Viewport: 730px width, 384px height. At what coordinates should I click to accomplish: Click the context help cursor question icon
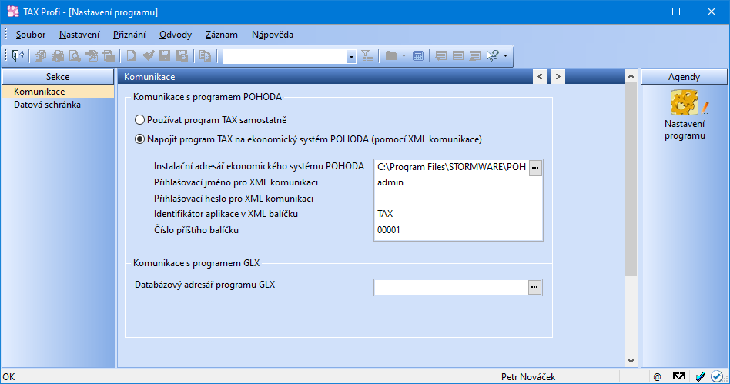[x=493, y=56]
